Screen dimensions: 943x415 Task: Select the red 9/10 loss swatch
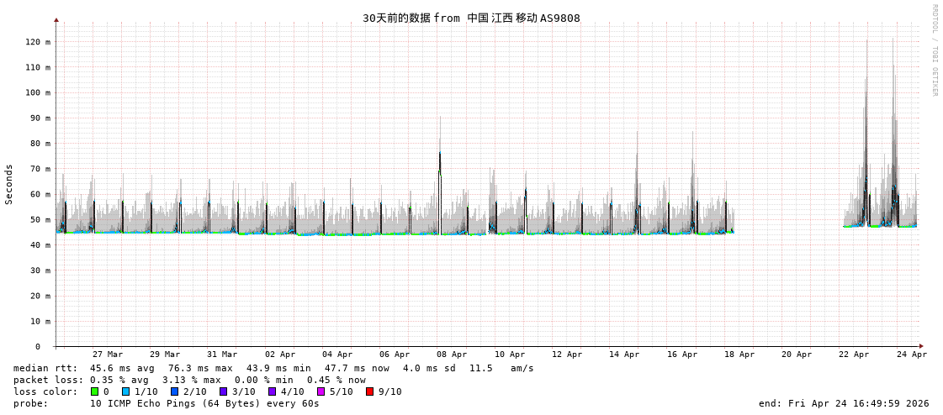coord(369,391)
